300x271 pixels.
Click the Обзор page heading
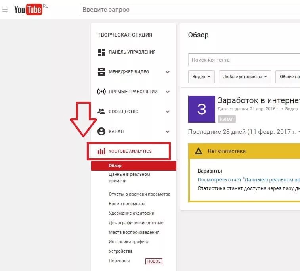click(x=198, y=35)
